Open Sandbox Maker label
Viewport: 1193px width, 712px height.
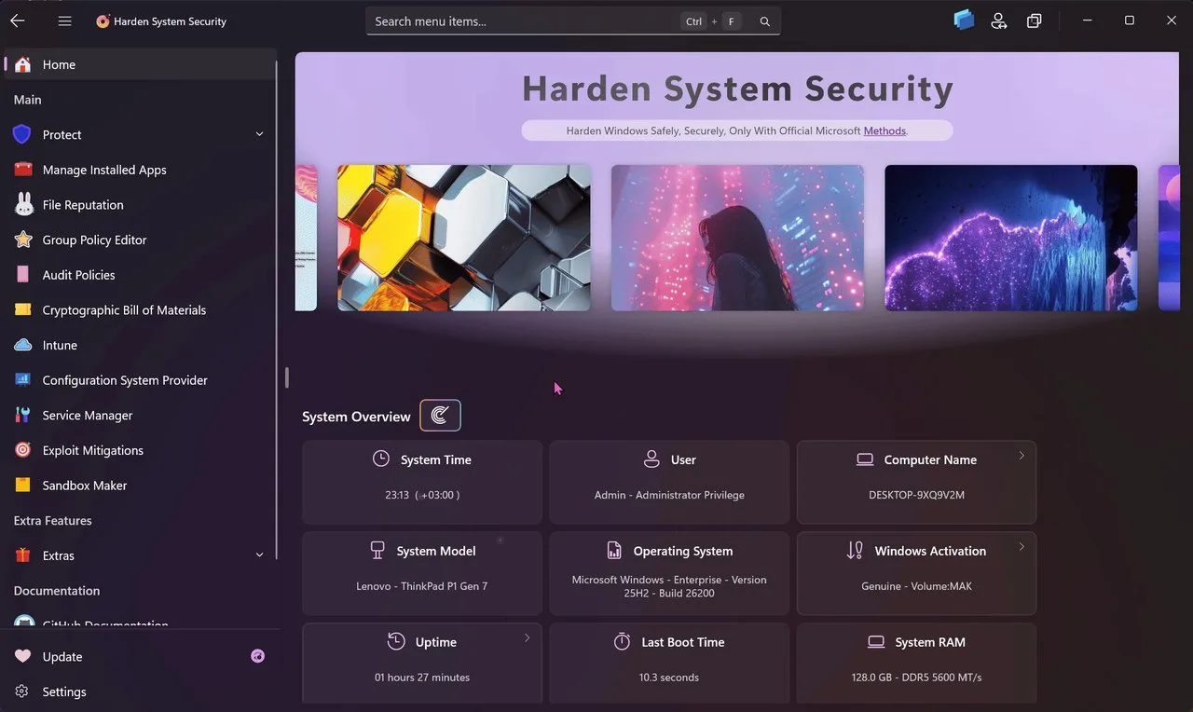pos(85,486)
